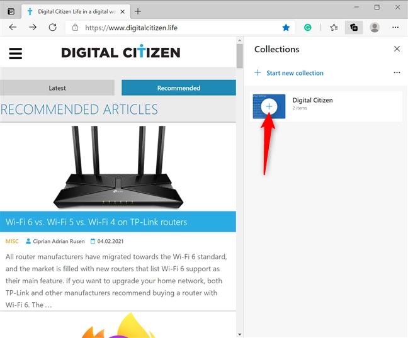Viewport: 408px width, 338px height.
Task: Click the Digital Citizen site logo
Action: point(121,52)
